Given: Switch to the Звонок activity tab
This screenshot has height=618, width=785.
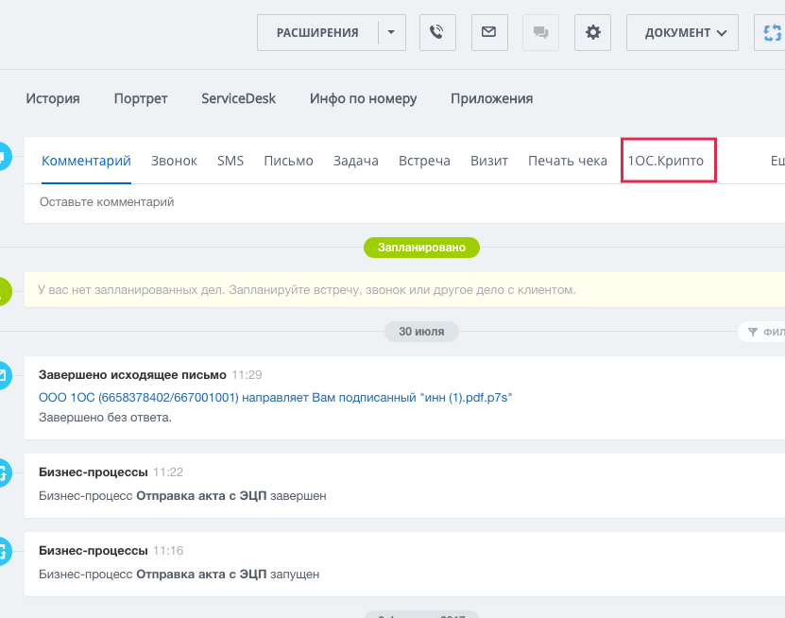Looking at the screenshot, I should [x=174, y=161].
